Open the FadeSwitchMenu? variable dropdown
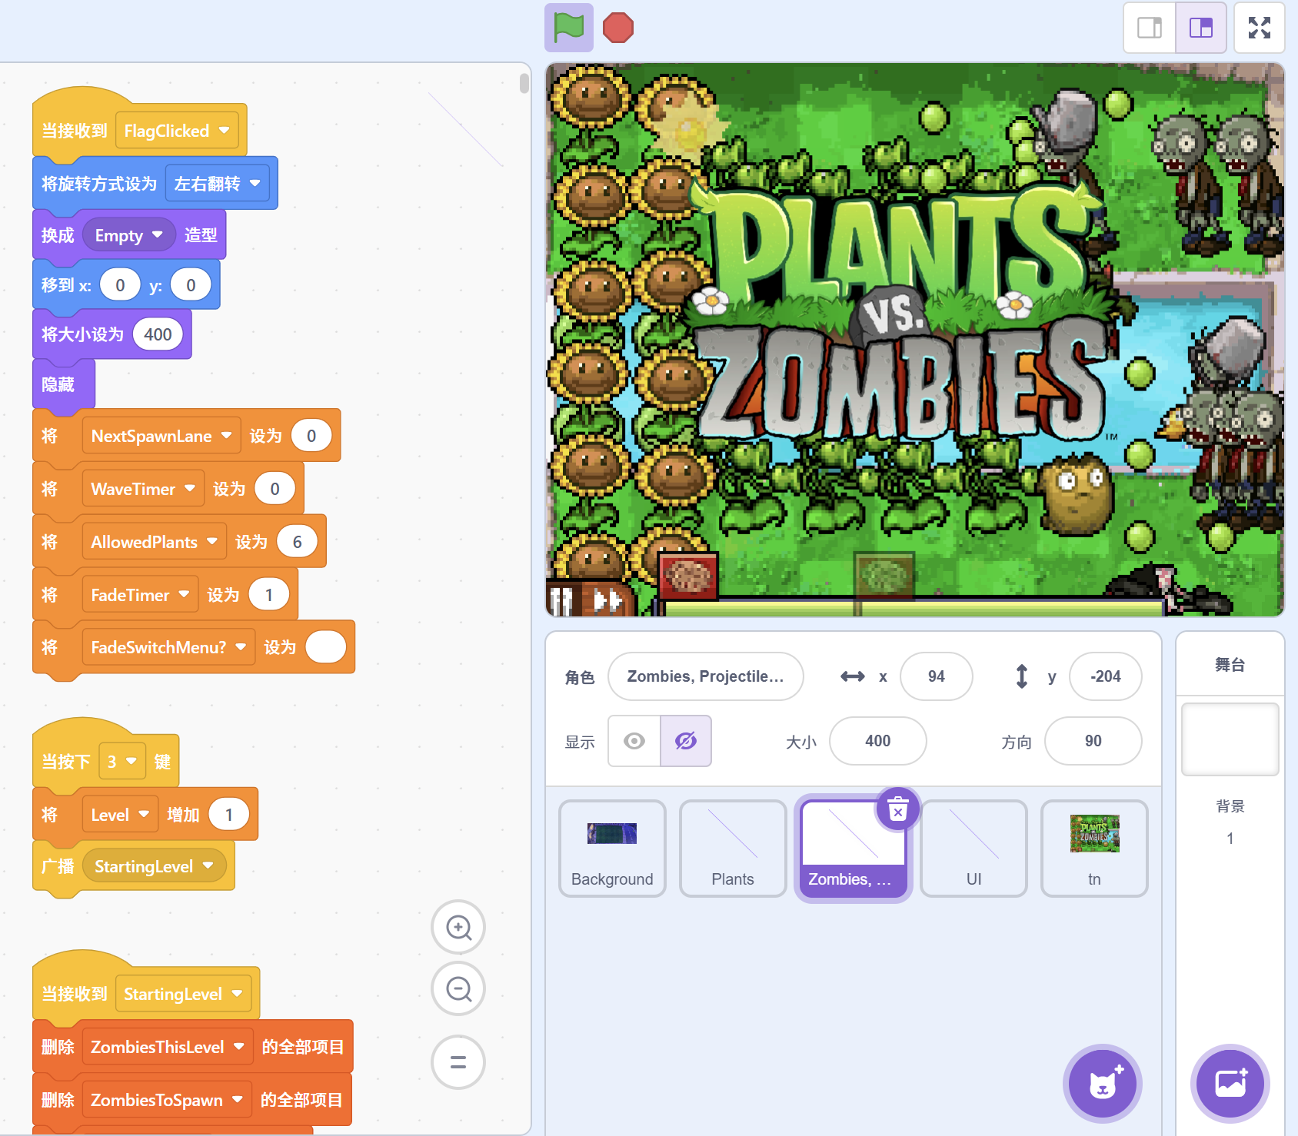 168,647
